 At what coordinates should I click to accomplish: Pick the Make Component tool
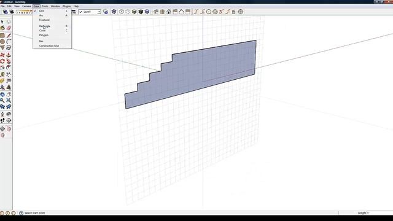(9, 22)
